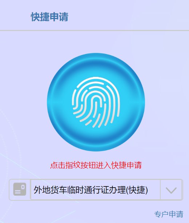The width and height of the screenshot is (189, 223).
Task: Expand the dropdown chevron arrow
Action: [171, 190]
